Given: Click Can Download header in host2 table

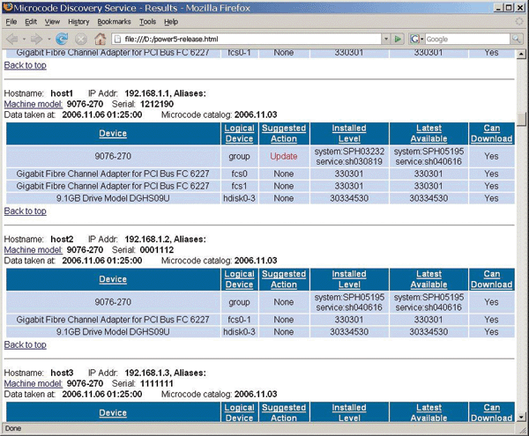Looking at the screenshot, I should tap(491, 279).
